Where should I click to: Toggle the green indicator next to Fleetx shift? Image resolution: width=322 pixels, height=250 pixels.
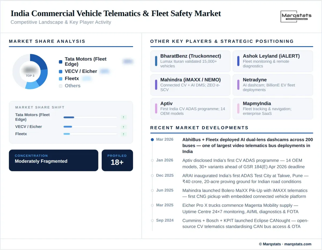(x=123, y=134)
